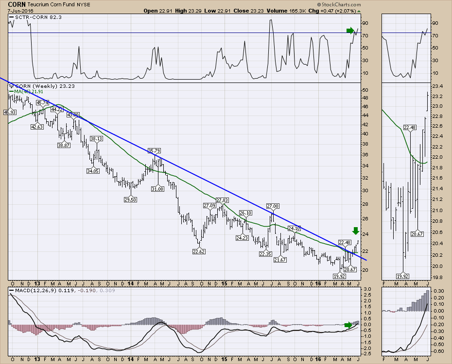452x364 pixels.
Task: Click the 45.74 peak price label
Action: pyautogui.click(x=42, y=103)
